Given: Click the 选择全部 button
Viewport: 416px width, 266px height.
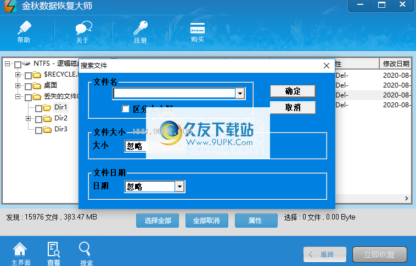Looking at the screenshot, I should [158, 221].
